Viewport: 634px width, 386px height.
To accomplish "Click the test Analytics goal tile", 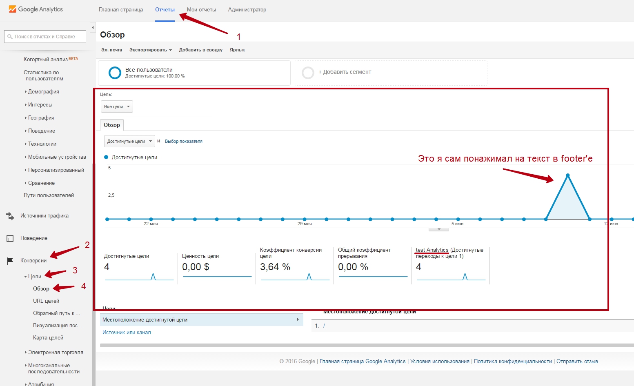I will pyautogui.click(x=451, y=265).
